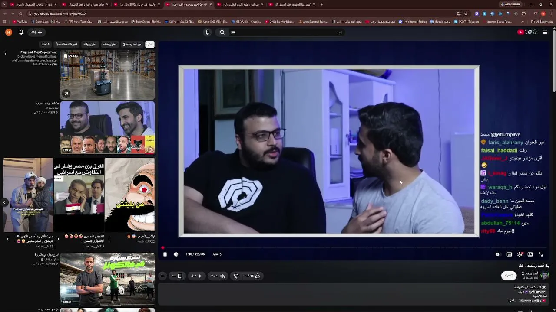Dislike the video with the thumbs down button
The height and width of the screenshot is (312, 556).
click(x=236, y=276)
